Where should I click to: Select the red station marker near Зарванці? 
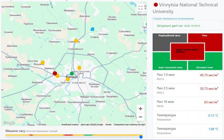[x=55, y=73]
